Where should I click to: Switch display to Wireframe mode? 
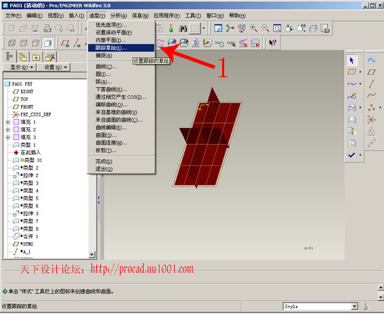[x=12, y=43]
